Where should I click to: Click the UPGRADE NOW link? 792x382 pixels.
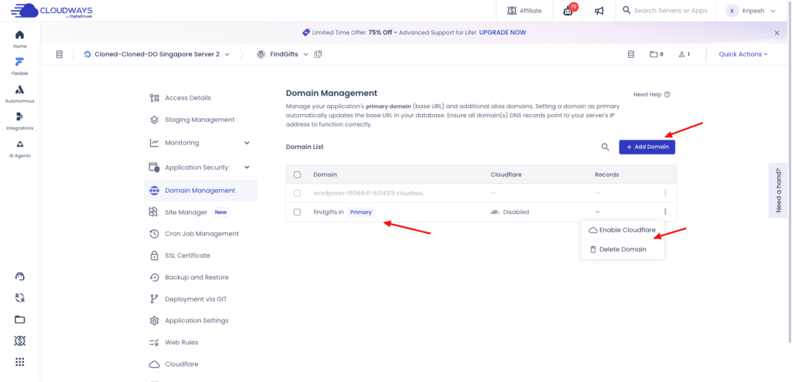502,32
